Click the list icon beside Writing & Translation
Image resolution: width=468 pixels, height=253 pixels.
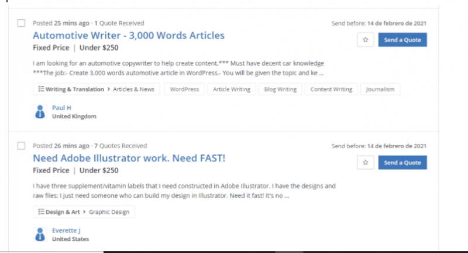pos(41,89)
